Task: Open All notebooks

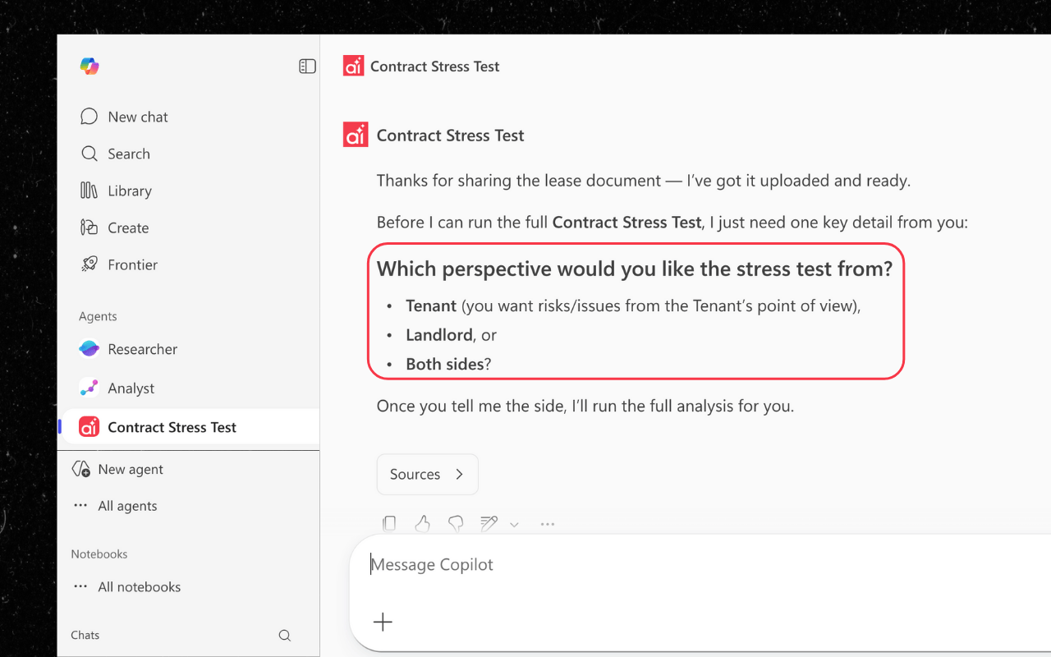Action: pyautogui.click(x=139, y=586)
